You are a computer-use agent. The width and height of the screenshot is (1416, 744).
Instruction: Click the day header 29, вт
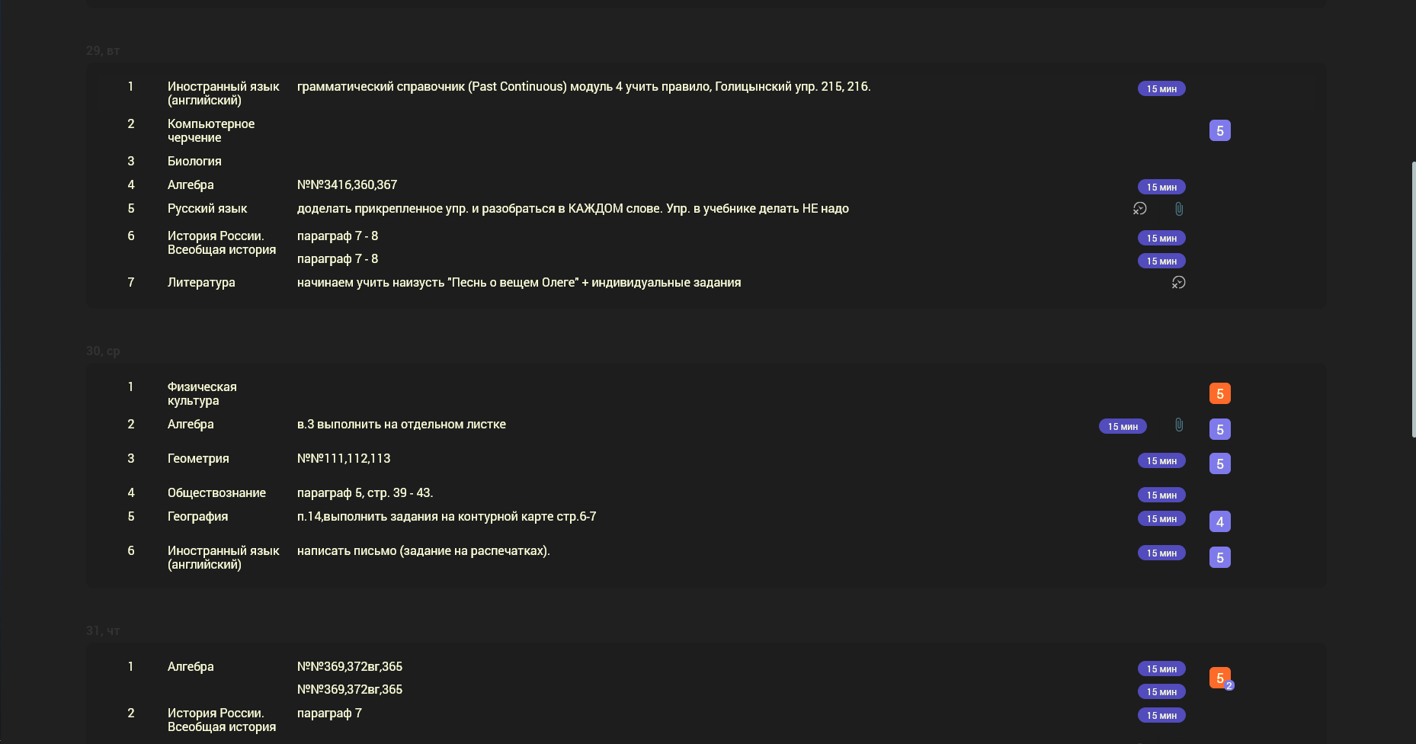pos(102,50)
